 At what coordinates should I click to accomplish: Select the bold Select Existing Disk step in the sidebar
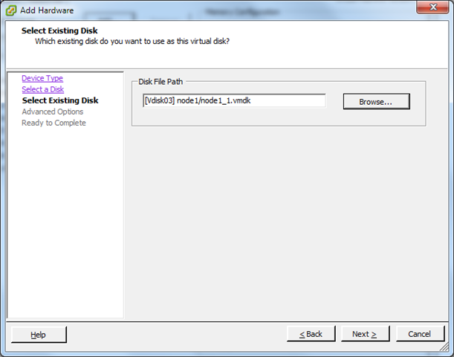[59, 100]
